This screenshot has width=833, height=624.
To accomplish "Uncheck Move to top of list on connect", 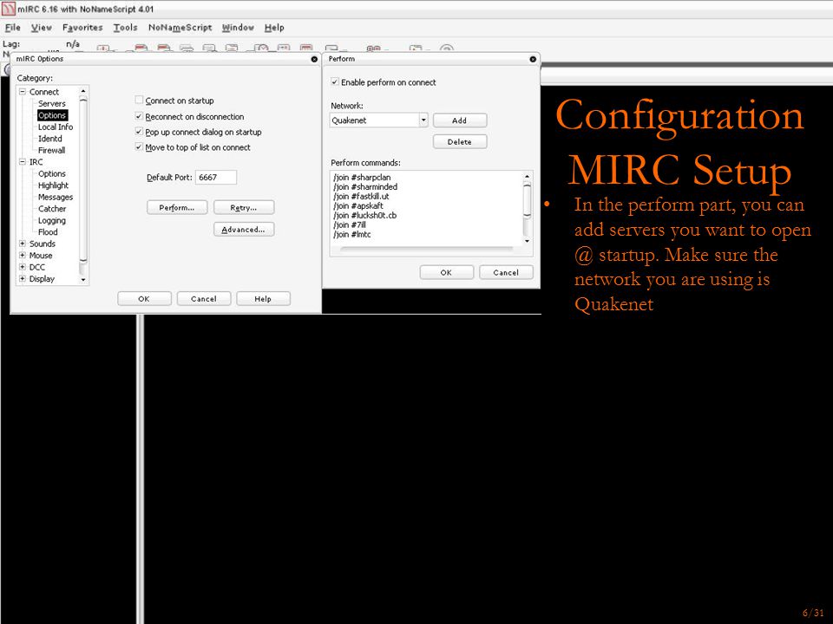I will tap(139, 147).
